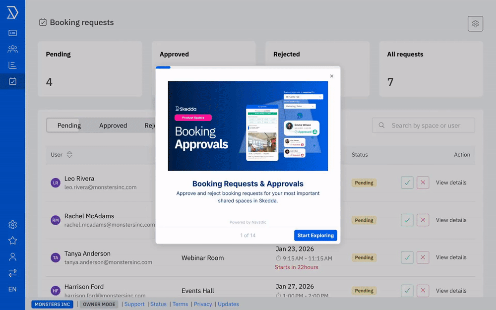Click Pending status badge for Leo Rivera
The height and width of the screenshot is (310, 496).
point(364,183)
